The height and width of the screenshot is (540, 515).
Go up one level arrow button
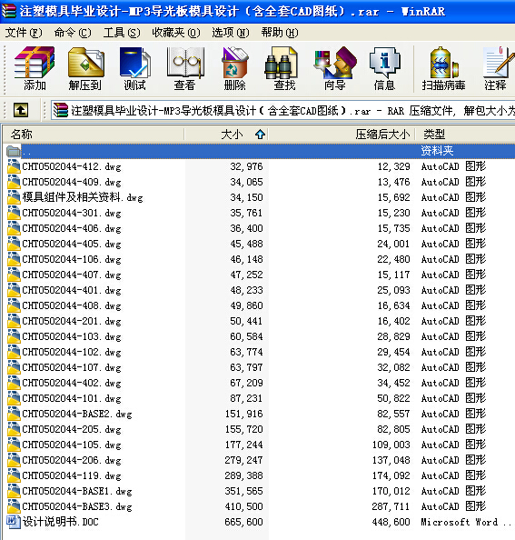pos(21,111)
